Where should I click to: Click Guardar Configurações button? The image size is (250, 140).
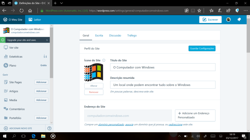click(202, 49)
